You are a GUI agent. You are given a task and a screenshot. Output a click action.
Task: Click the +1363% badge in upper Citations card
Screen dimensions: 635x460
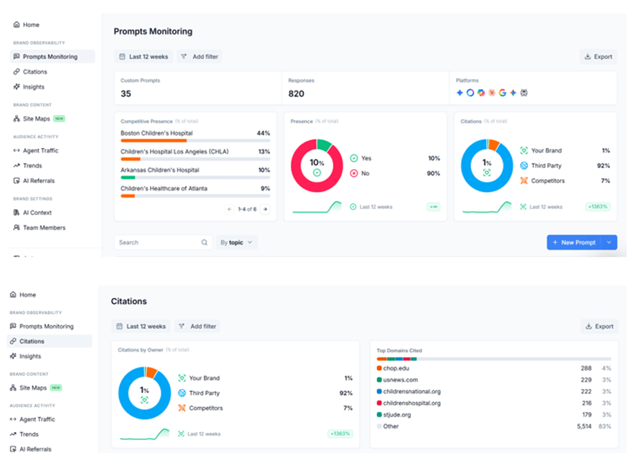point(598,207)
